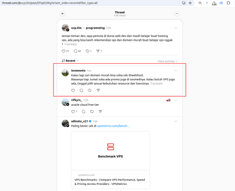235x191 pixels.
Task: Repost rifkyrs_'s comment
Action: [92, 112]
